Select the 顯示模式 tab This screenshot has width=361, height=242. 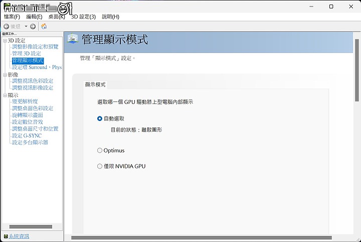(95, 84)
